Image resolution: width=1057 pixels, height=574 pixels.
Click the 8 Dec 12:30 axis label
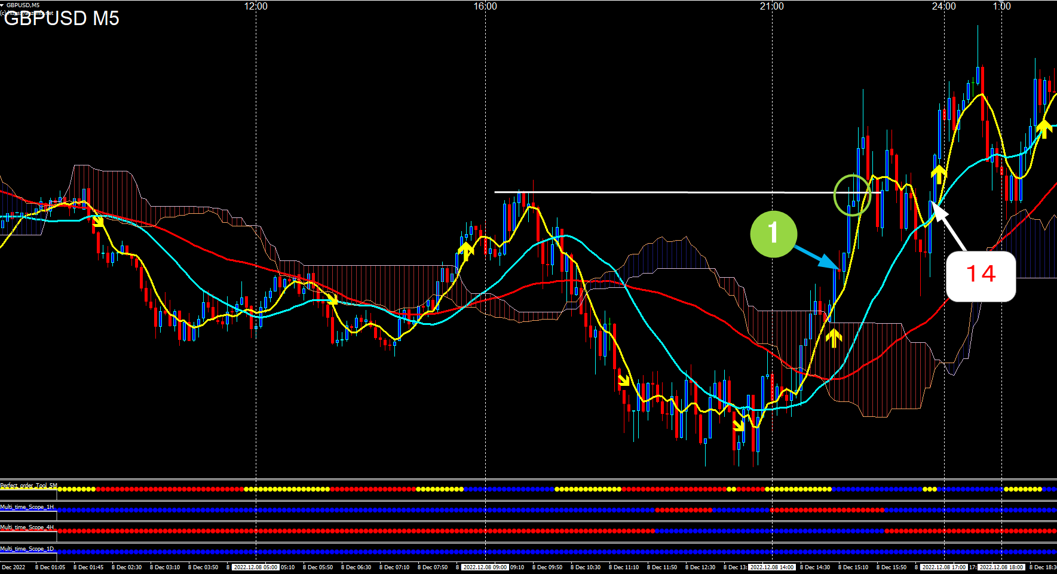pos(700,567)
